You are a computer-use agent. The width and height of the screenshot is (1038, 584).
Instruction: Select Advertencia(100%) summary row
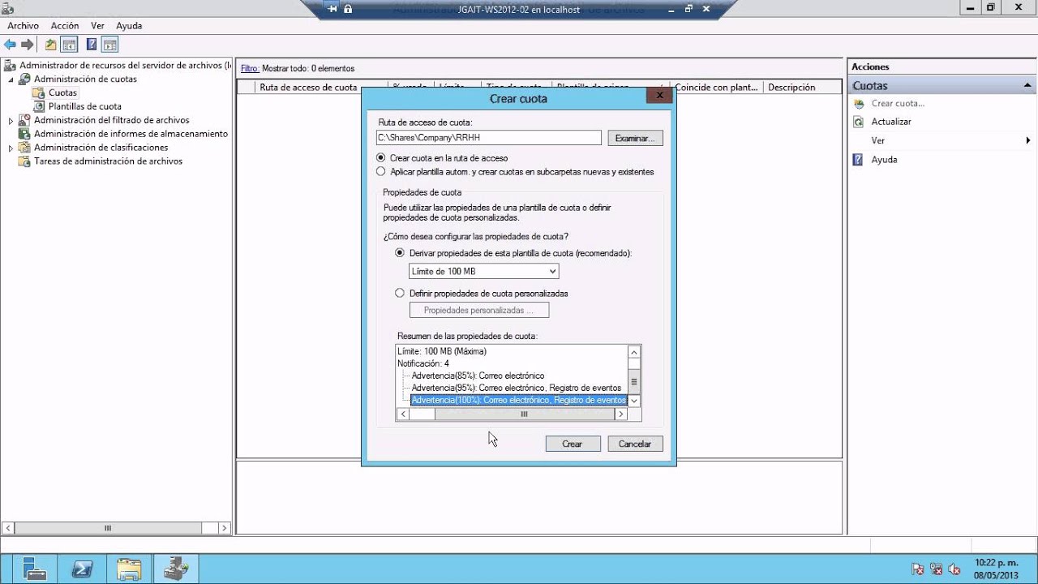(x=519, y=400)
